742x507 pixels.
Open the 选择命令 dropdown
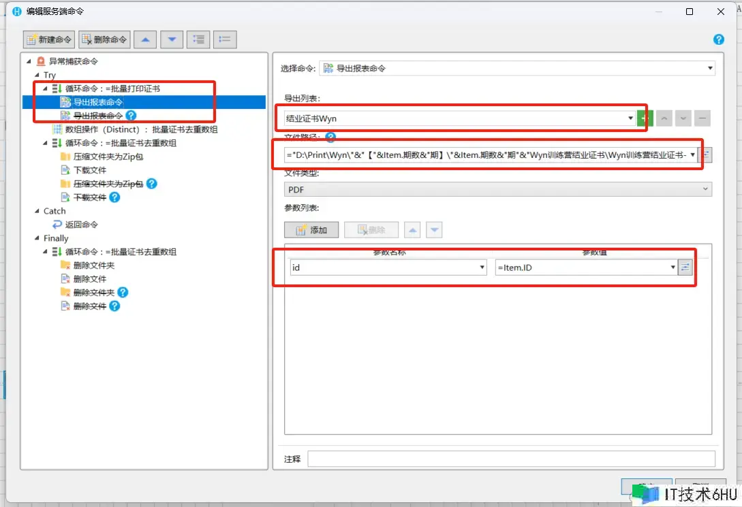point(710,68)
